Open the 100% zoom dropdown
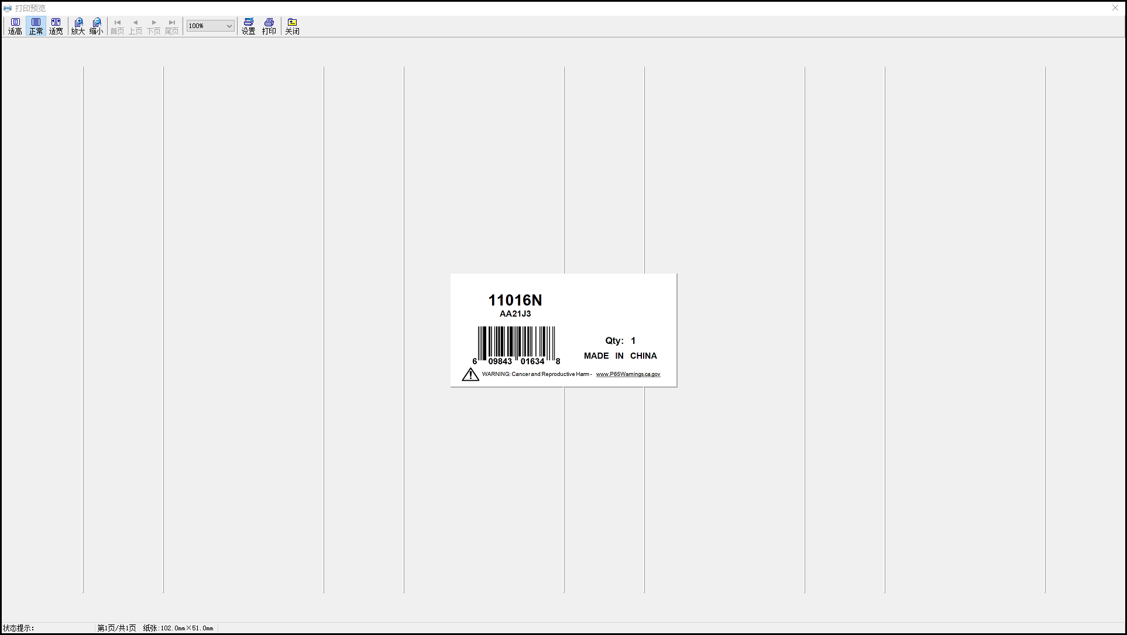Viewport: 1127px width, 635px height. (211, 26)
